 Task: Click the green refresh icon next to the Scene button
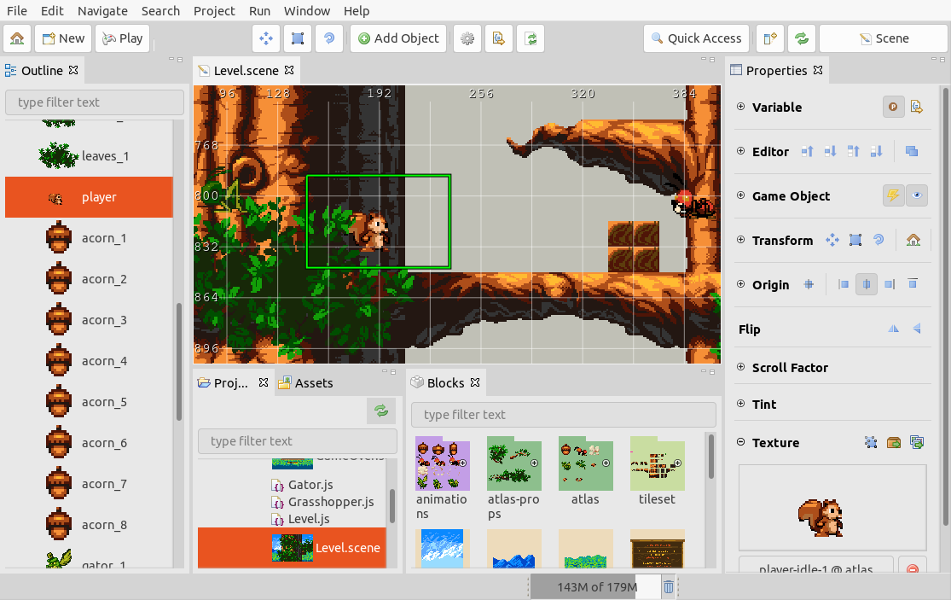click(802, 38)
